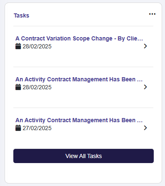Click calendar icon of Contract Variation task

tap(18, 46)
